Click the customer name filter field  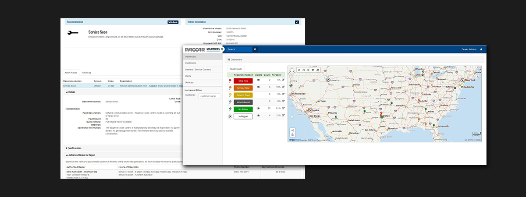pos(209,96)
